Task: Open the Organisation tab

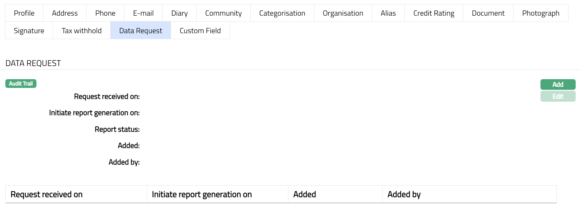Action: pyautogui.click(x=343, y=13)
